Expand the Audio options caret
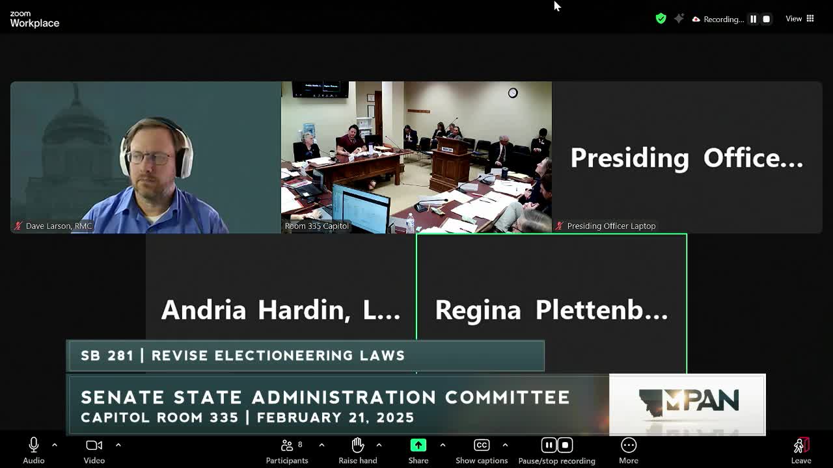833x468 pixels. coord(55,445)
